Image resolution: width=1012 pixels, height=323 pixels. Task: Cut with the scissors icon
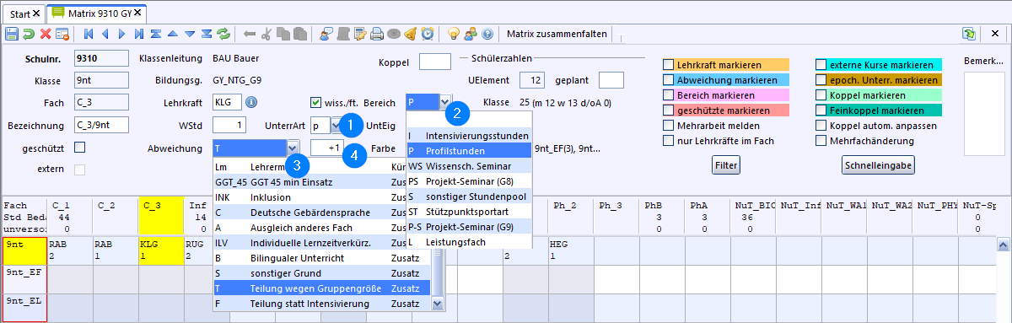pyautogui.click(x=266, y=35)
